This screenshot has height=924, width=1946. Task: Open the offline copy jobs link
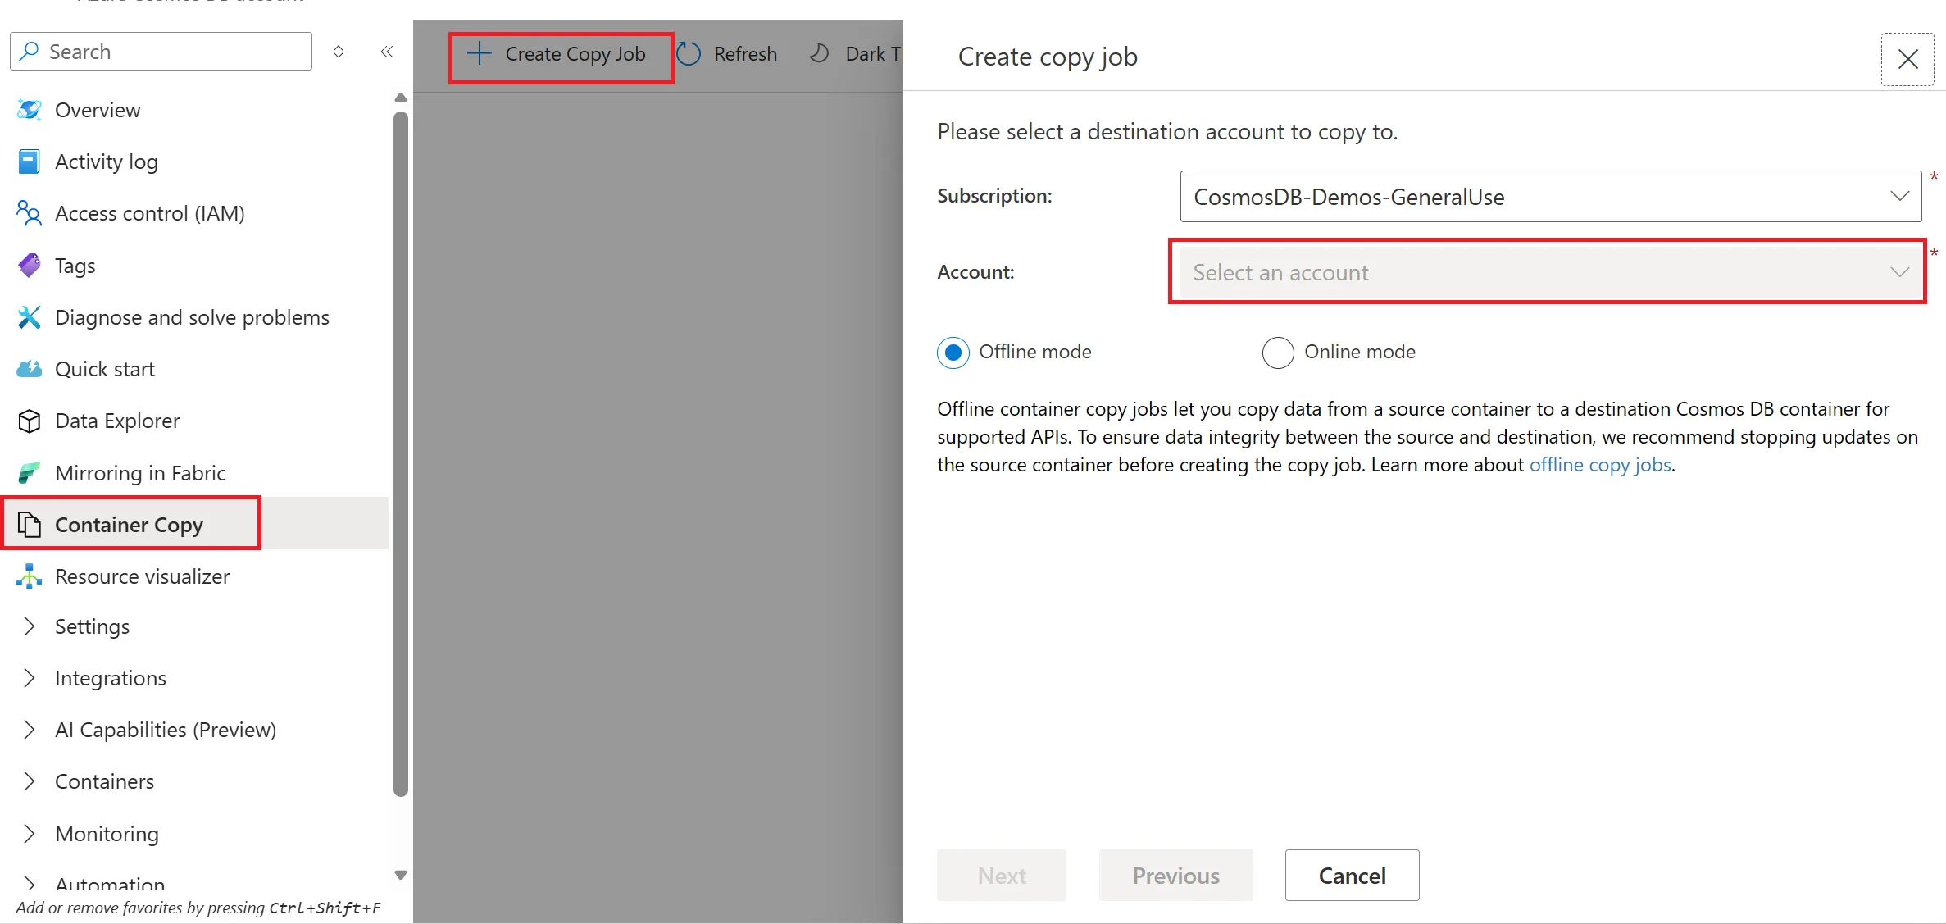point(1600,465)
